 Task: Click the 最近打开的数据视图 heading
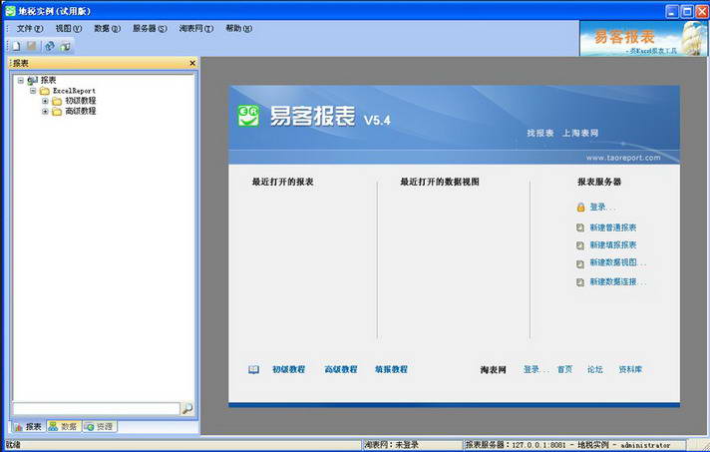[439, 182]
